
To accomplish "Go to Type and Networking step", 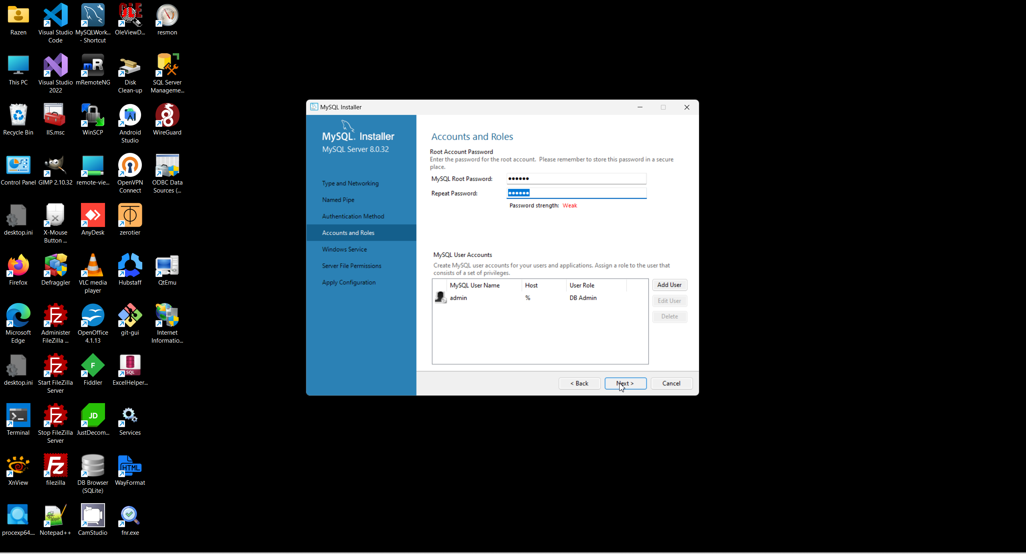I will (350, 183).
